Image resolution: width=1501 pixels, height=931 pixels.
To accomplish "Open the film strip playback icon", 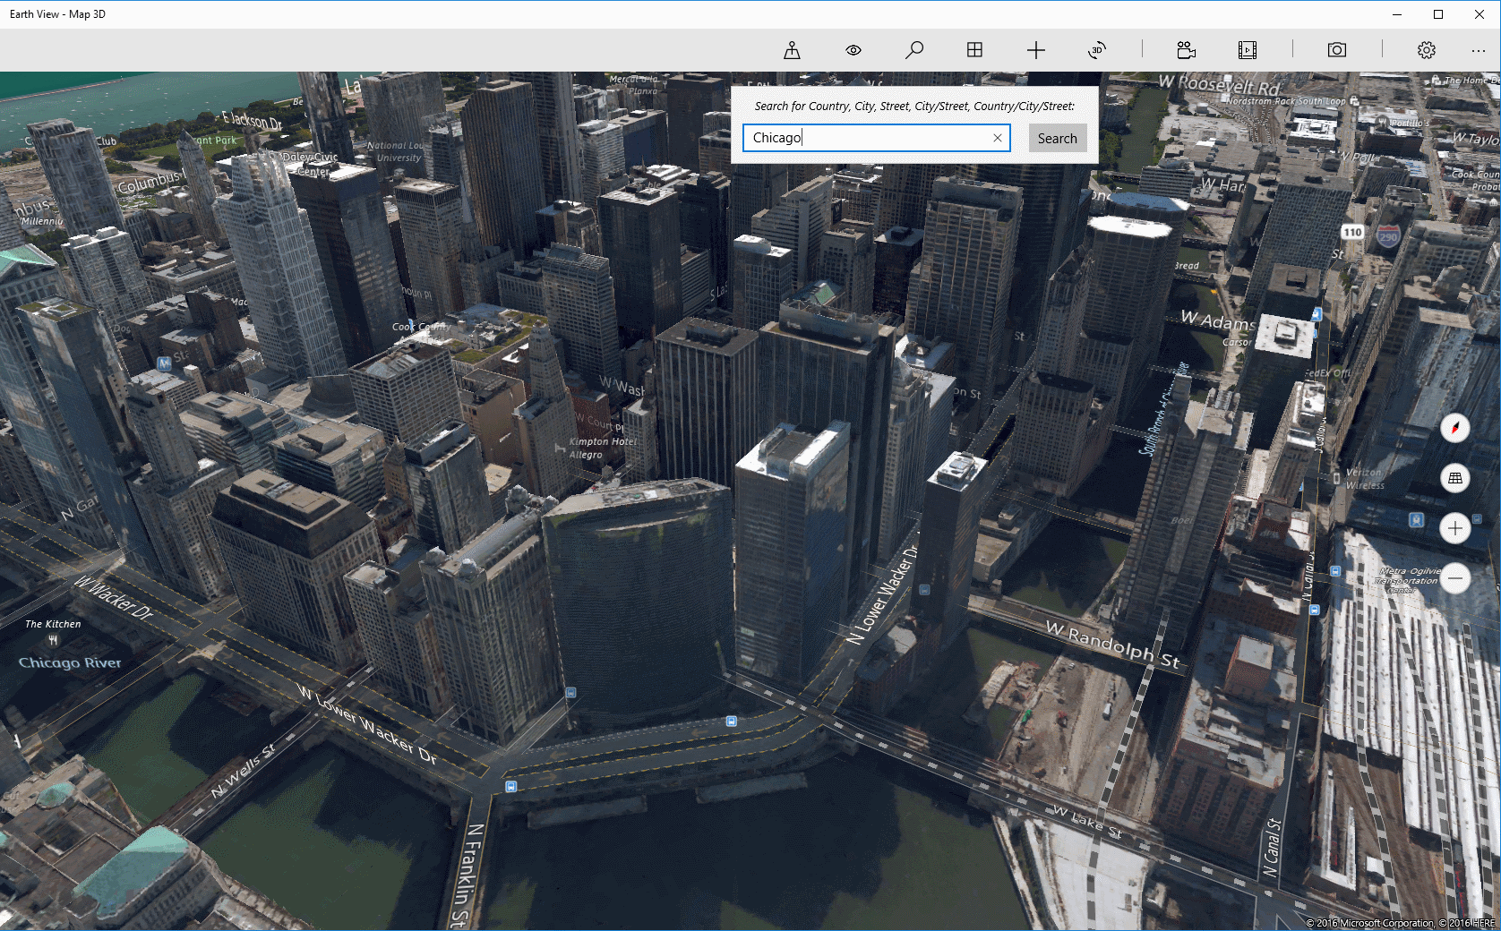I will (x=1248, y=50).
